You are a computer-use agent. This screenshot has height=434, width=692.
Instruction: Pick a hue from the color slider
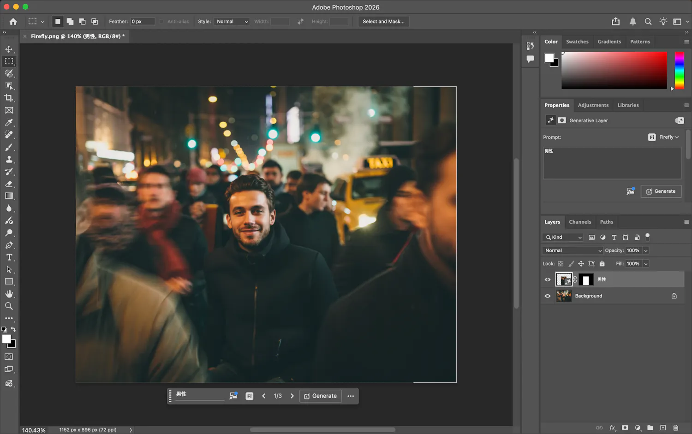[x=679, y=70]
